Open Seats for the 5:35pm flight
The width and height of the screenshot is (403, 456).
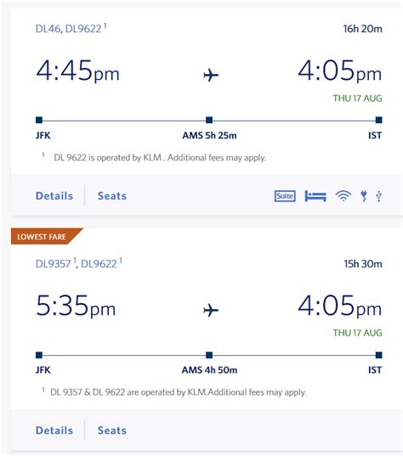click(x=112, y=431)
